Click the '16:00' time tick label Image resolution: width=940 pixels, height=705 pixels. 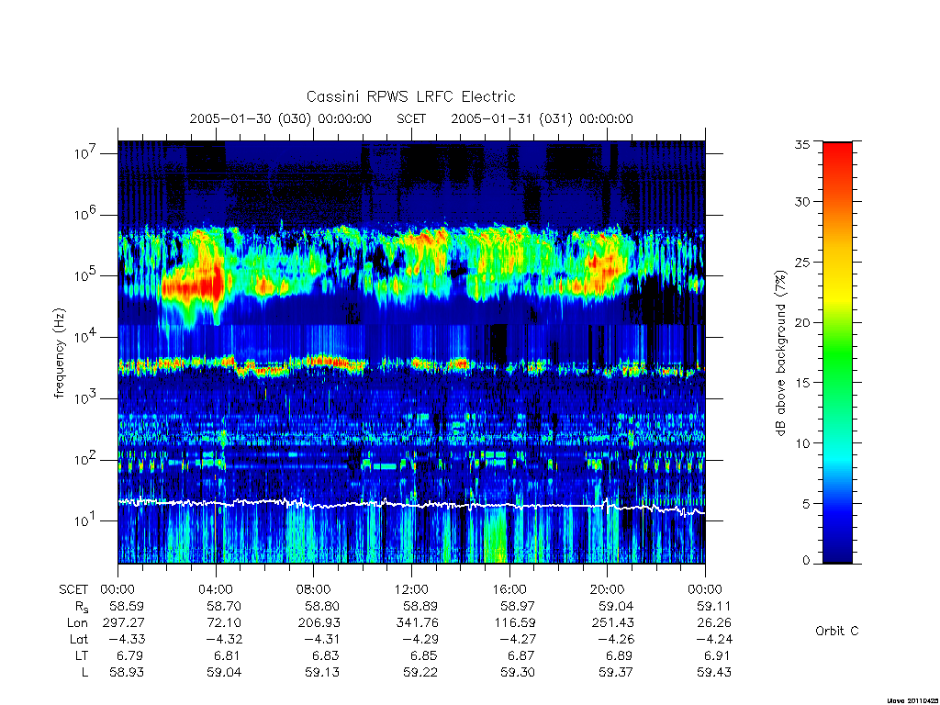[509, 589]
